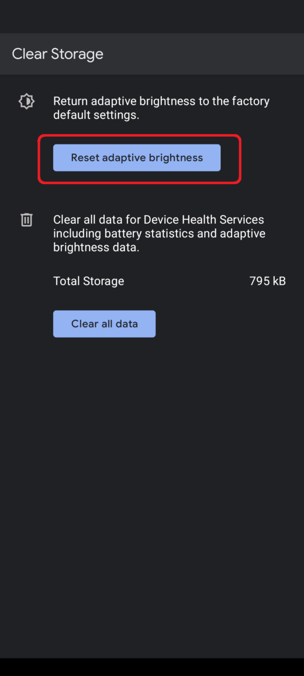Click the adaptive brightness description text
This screenshot has width=304, height=676.
(x=161, y=108)
